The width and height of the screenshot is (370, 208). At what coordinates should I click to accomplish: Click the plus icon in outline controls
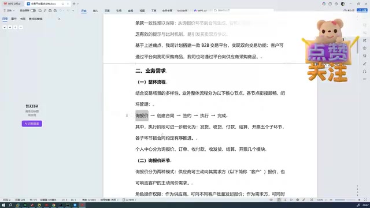click(x=16, y=27)
